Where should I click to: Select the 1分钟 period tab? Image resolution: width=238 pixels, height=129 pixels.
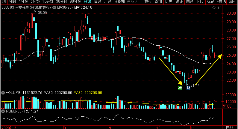click(23, 2)
